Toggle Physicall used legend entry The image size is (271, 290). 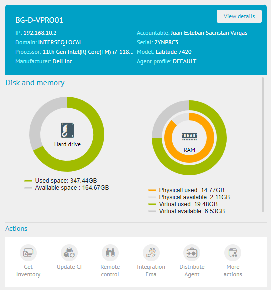186,190
